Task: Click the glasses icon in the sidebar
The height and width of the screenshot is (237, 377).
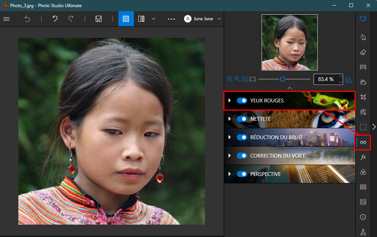Action: [363, 142]
